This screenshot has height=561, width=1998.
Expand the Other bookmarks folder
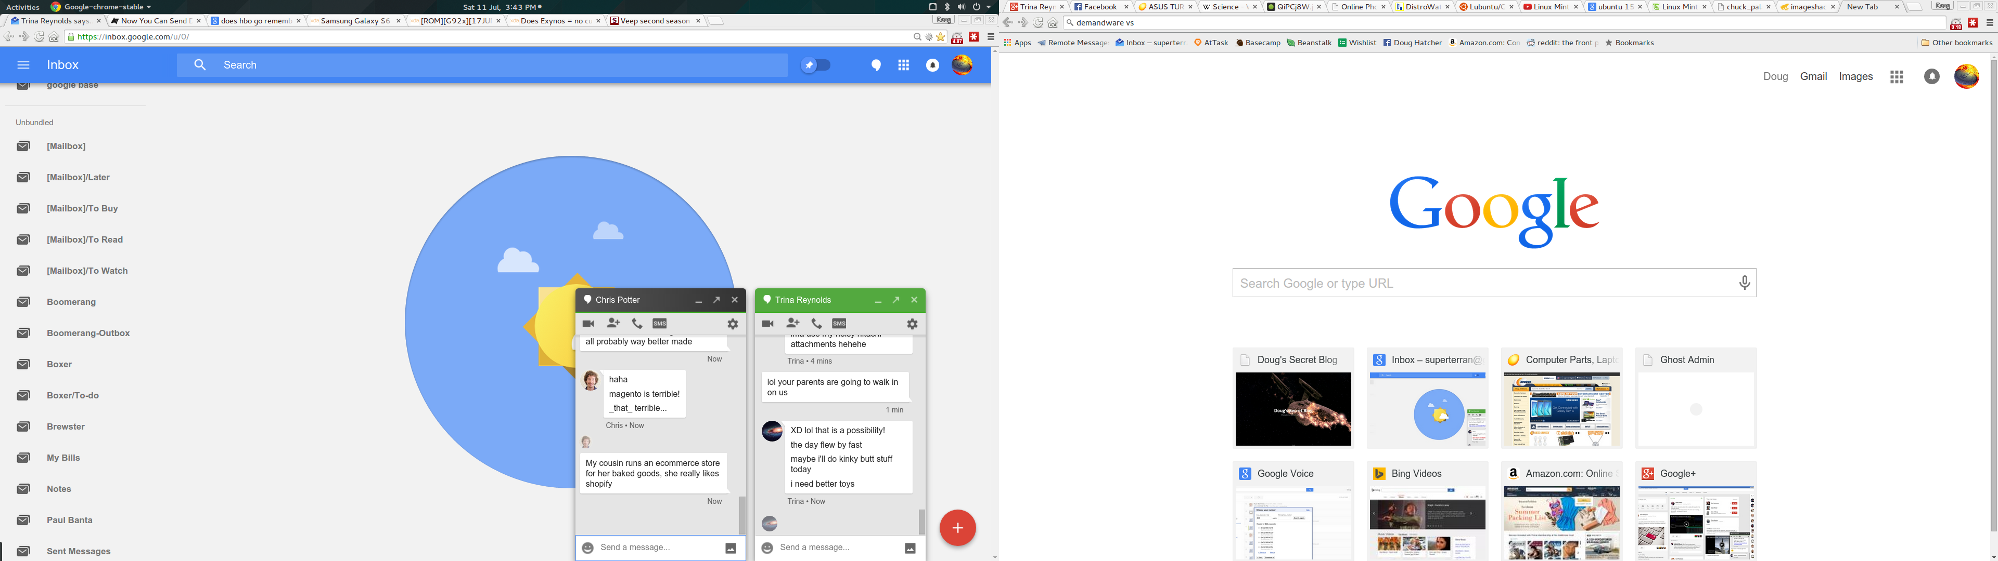point(1956,44)
